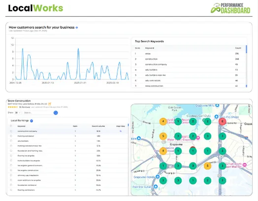Click 'los angeles general contract..' keyword

30,166
